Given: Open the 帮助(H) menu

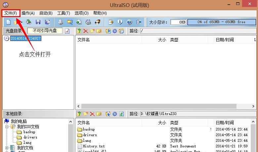Looking at the screenshot, I should click(100, 13).
